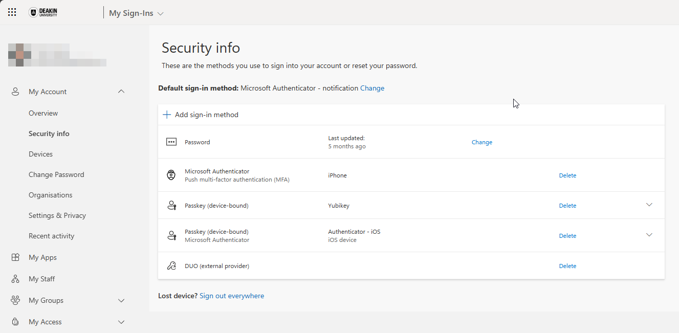Click the Authenticator iOS passkey icon
The image size is (679, 333).
click(171, 236)
